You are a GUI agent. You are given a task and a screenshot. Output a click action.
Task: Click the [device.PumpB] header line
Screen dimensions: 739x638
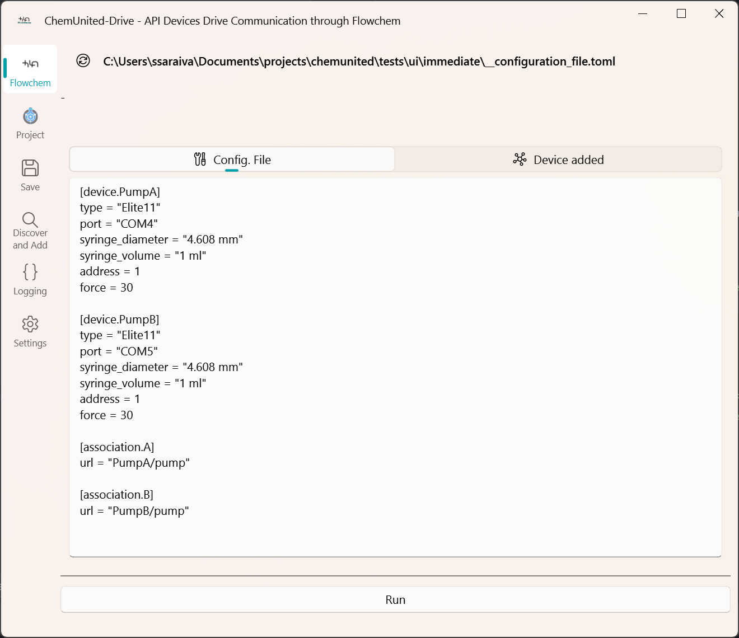119,320
